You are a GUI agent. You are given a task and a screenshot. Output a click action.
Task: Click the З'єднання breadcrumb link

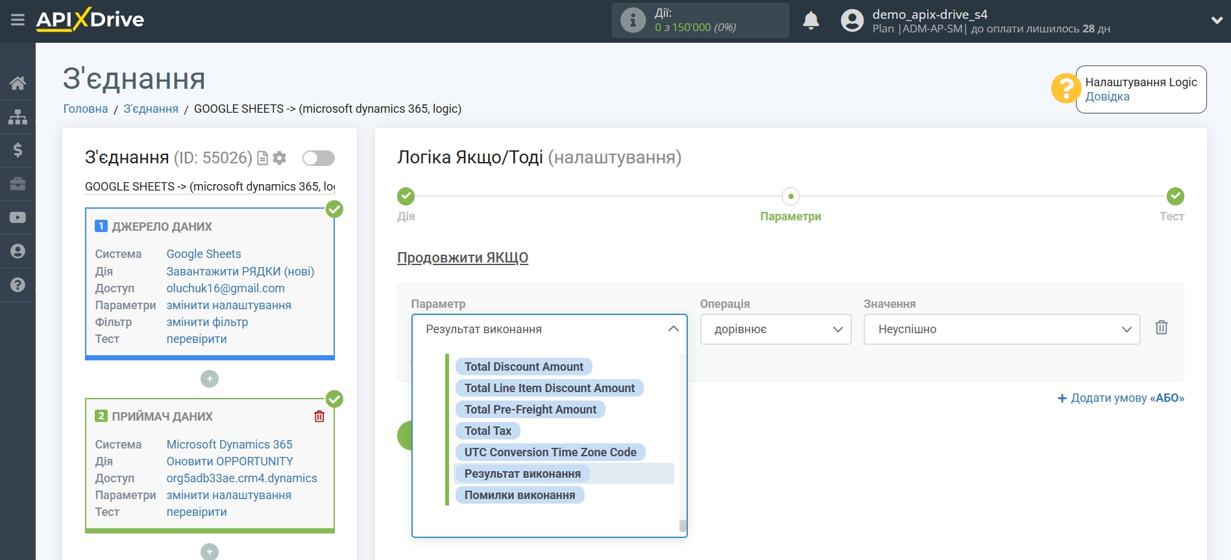tap(151, 109)
